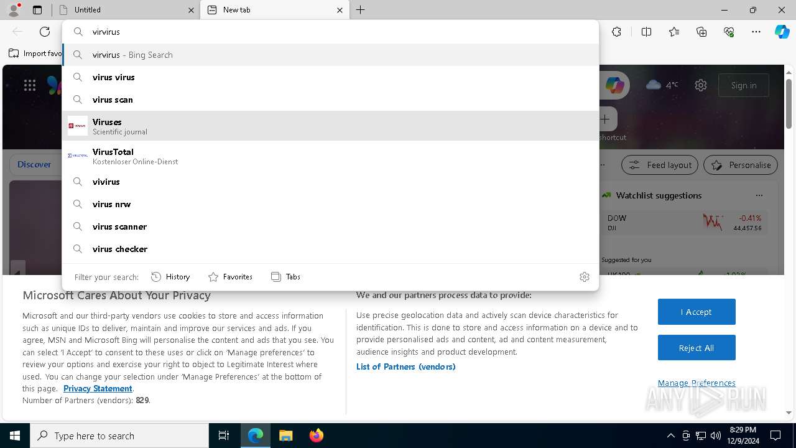This screenshot has height=448, width=796.
Task: Open Browser essentials heart icon
Action: [729, 32]
